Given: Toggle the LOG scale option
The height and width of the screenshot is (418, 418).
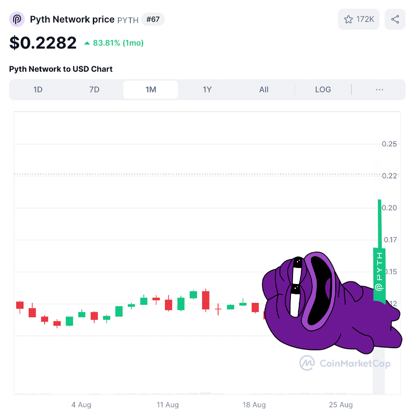Looking at the screenshot, I should tap(323, 89).
